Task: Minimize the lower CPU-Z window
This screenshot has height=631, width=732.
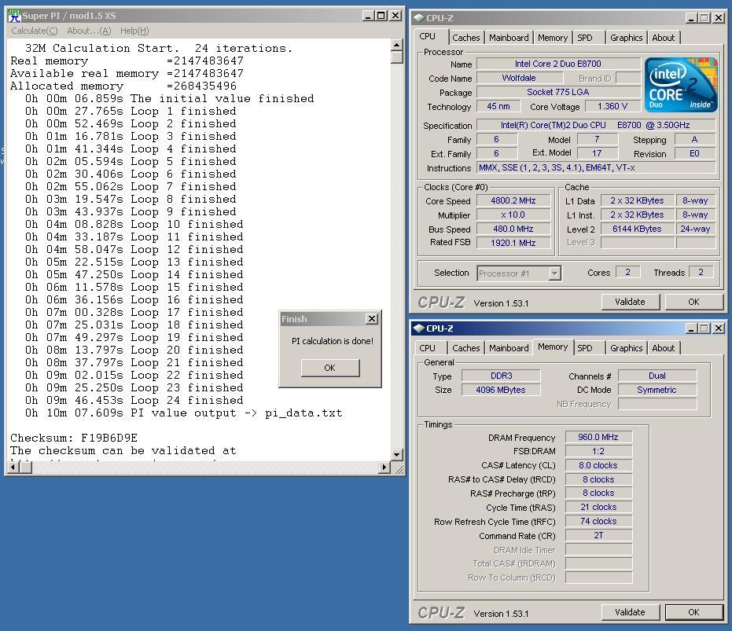Action: tap(691, 328)
